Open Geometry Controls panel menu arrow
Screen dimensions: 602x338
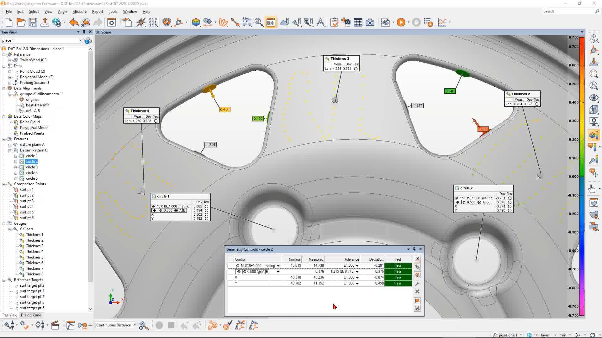tap(408, 249)
